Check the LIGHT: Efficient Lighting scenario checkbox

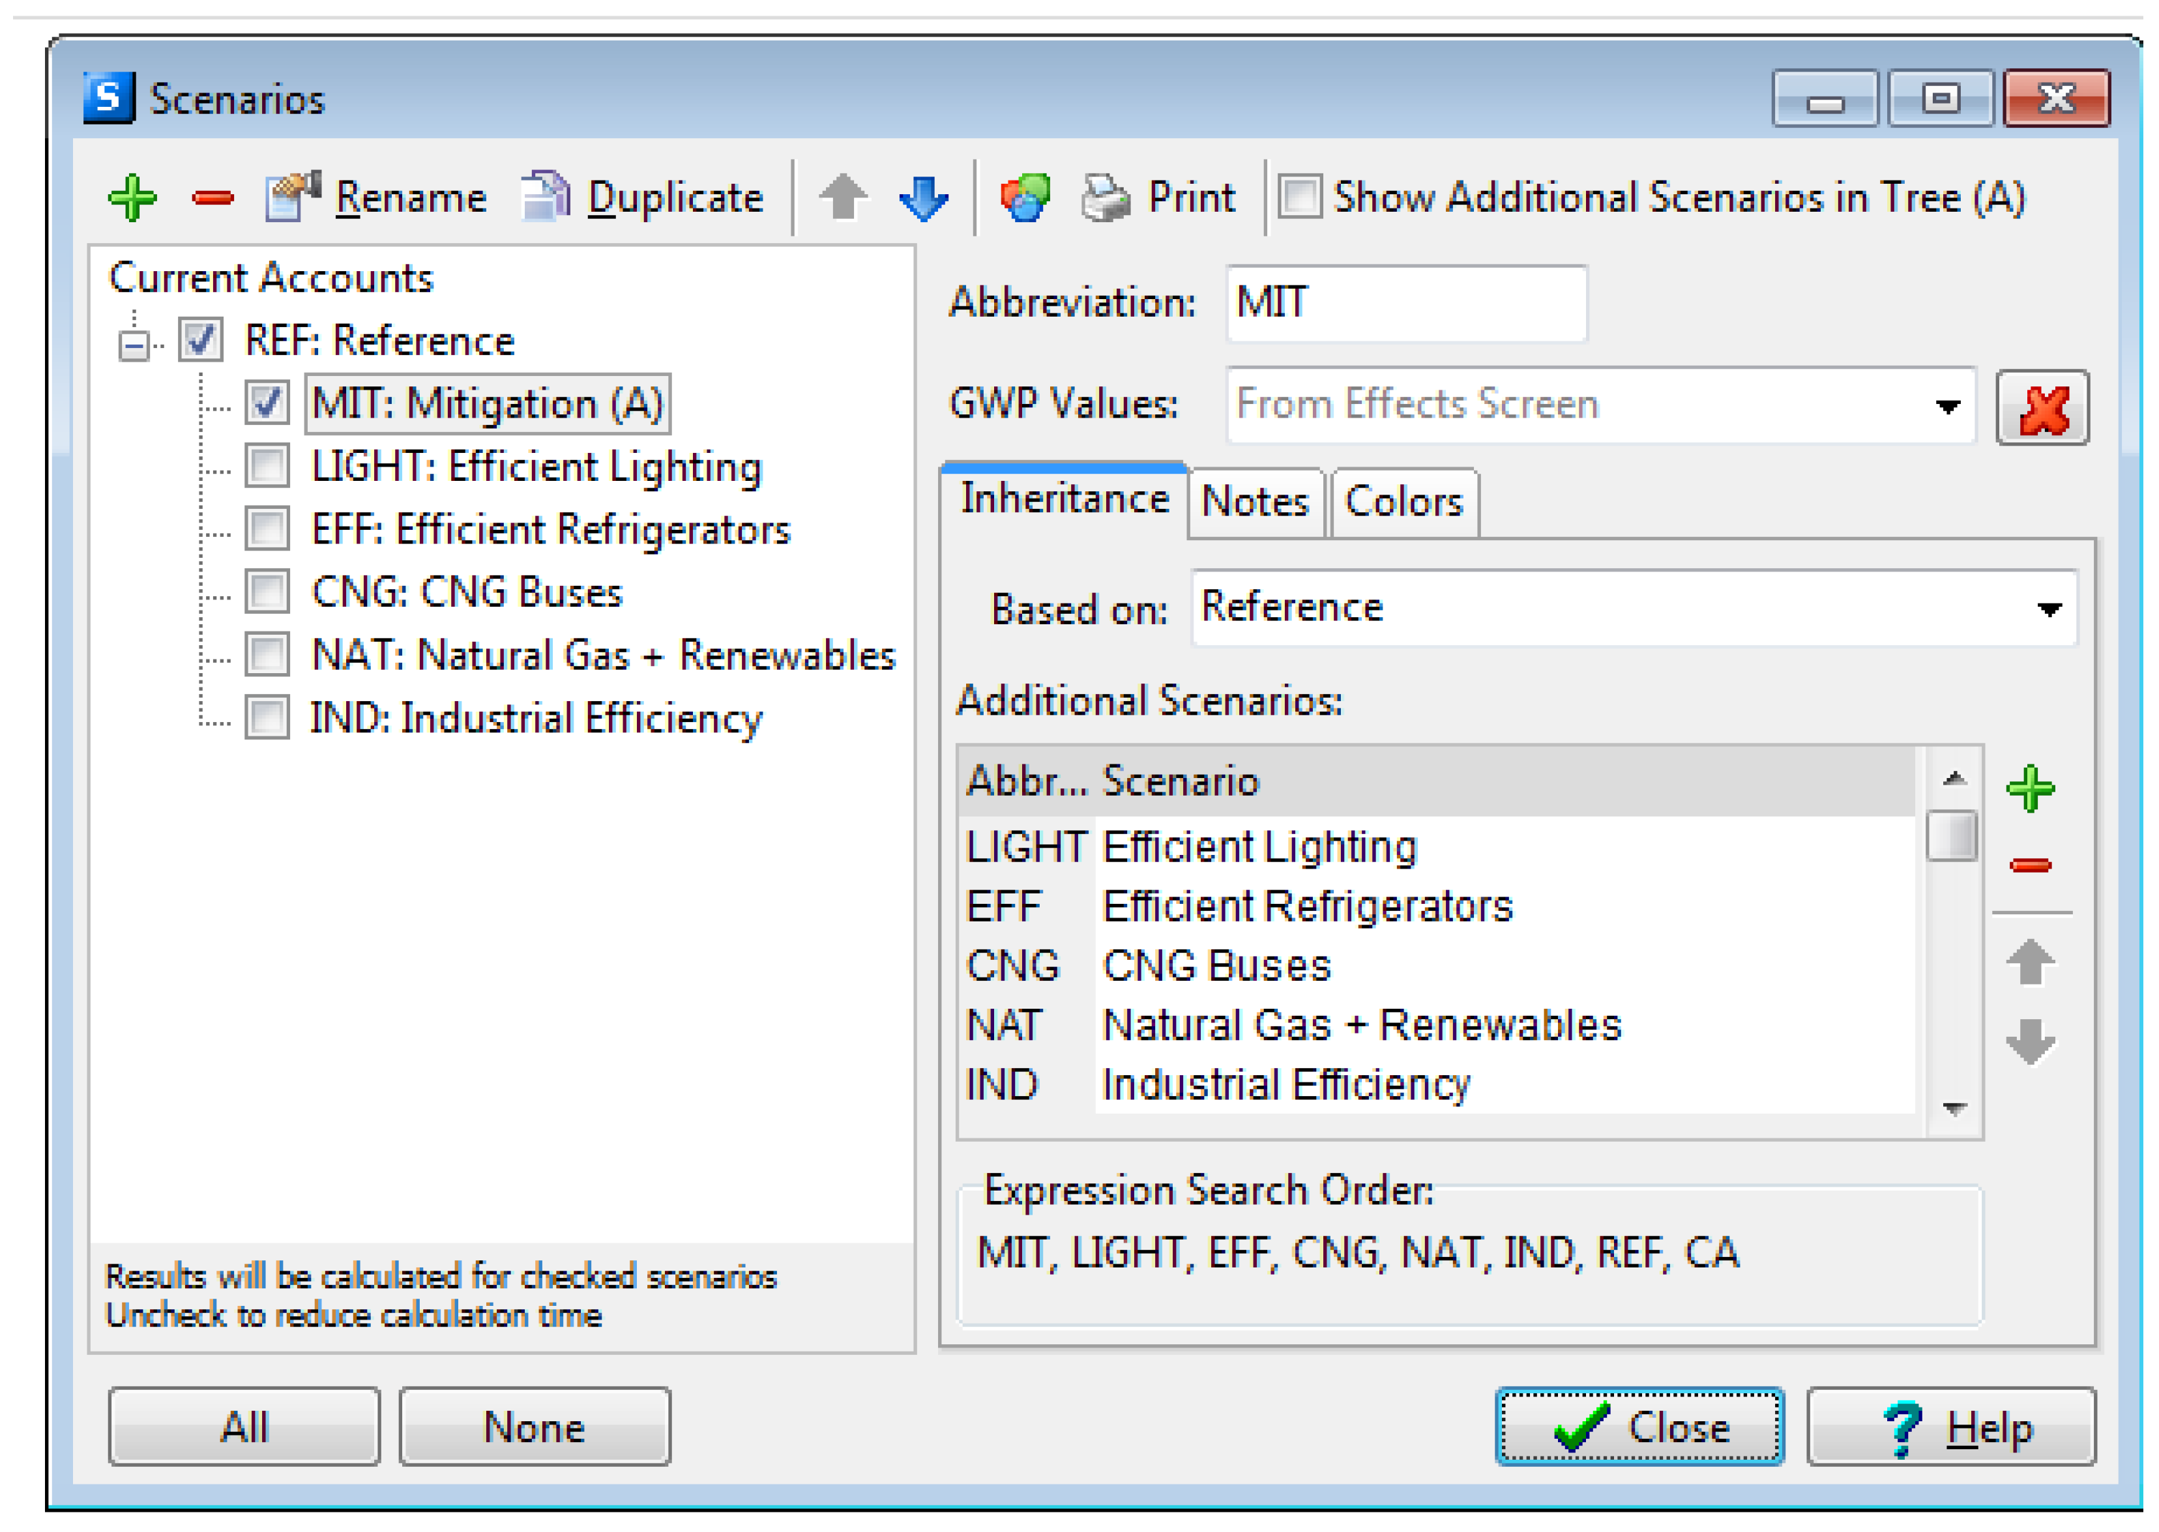267,466
